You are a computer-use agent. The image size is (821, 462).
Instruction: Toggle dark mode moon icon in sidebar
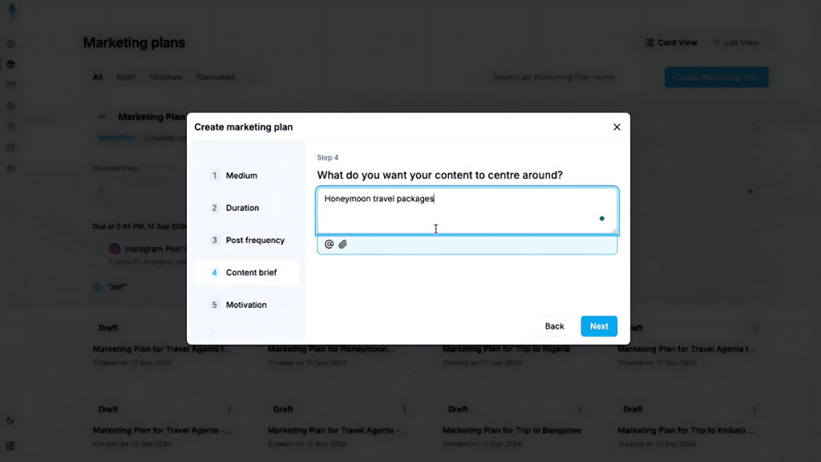10,420
